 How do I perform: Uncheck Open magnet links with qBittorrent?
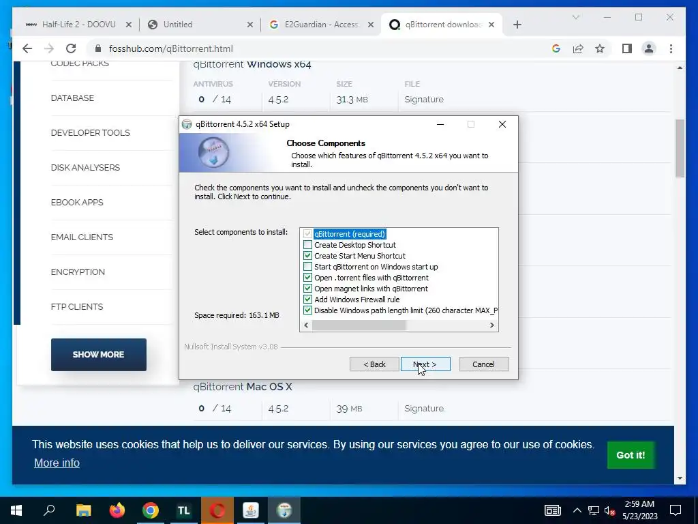tap(307, 289)
